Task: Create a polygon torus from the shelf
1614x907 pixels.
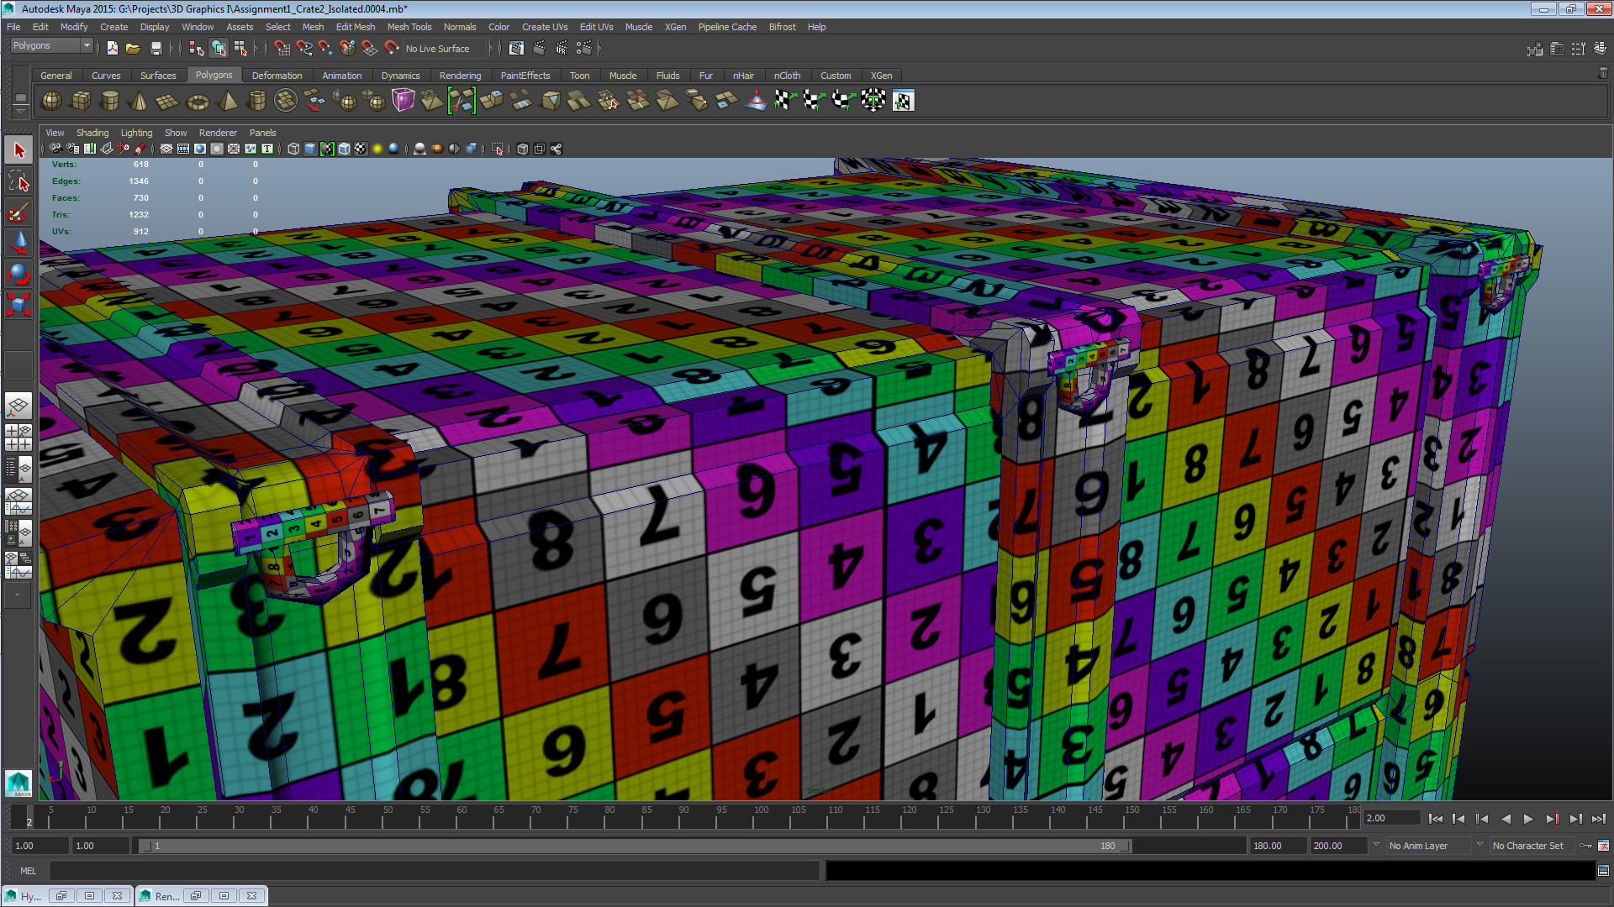Action: click(198, 101)
